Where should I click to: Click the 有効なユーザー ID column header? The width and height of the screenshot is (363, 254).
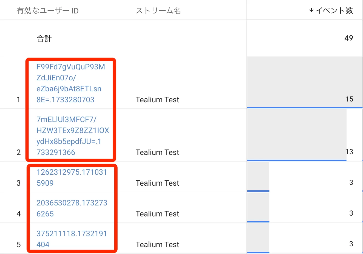pyautogui.click(x=47, y=11)
